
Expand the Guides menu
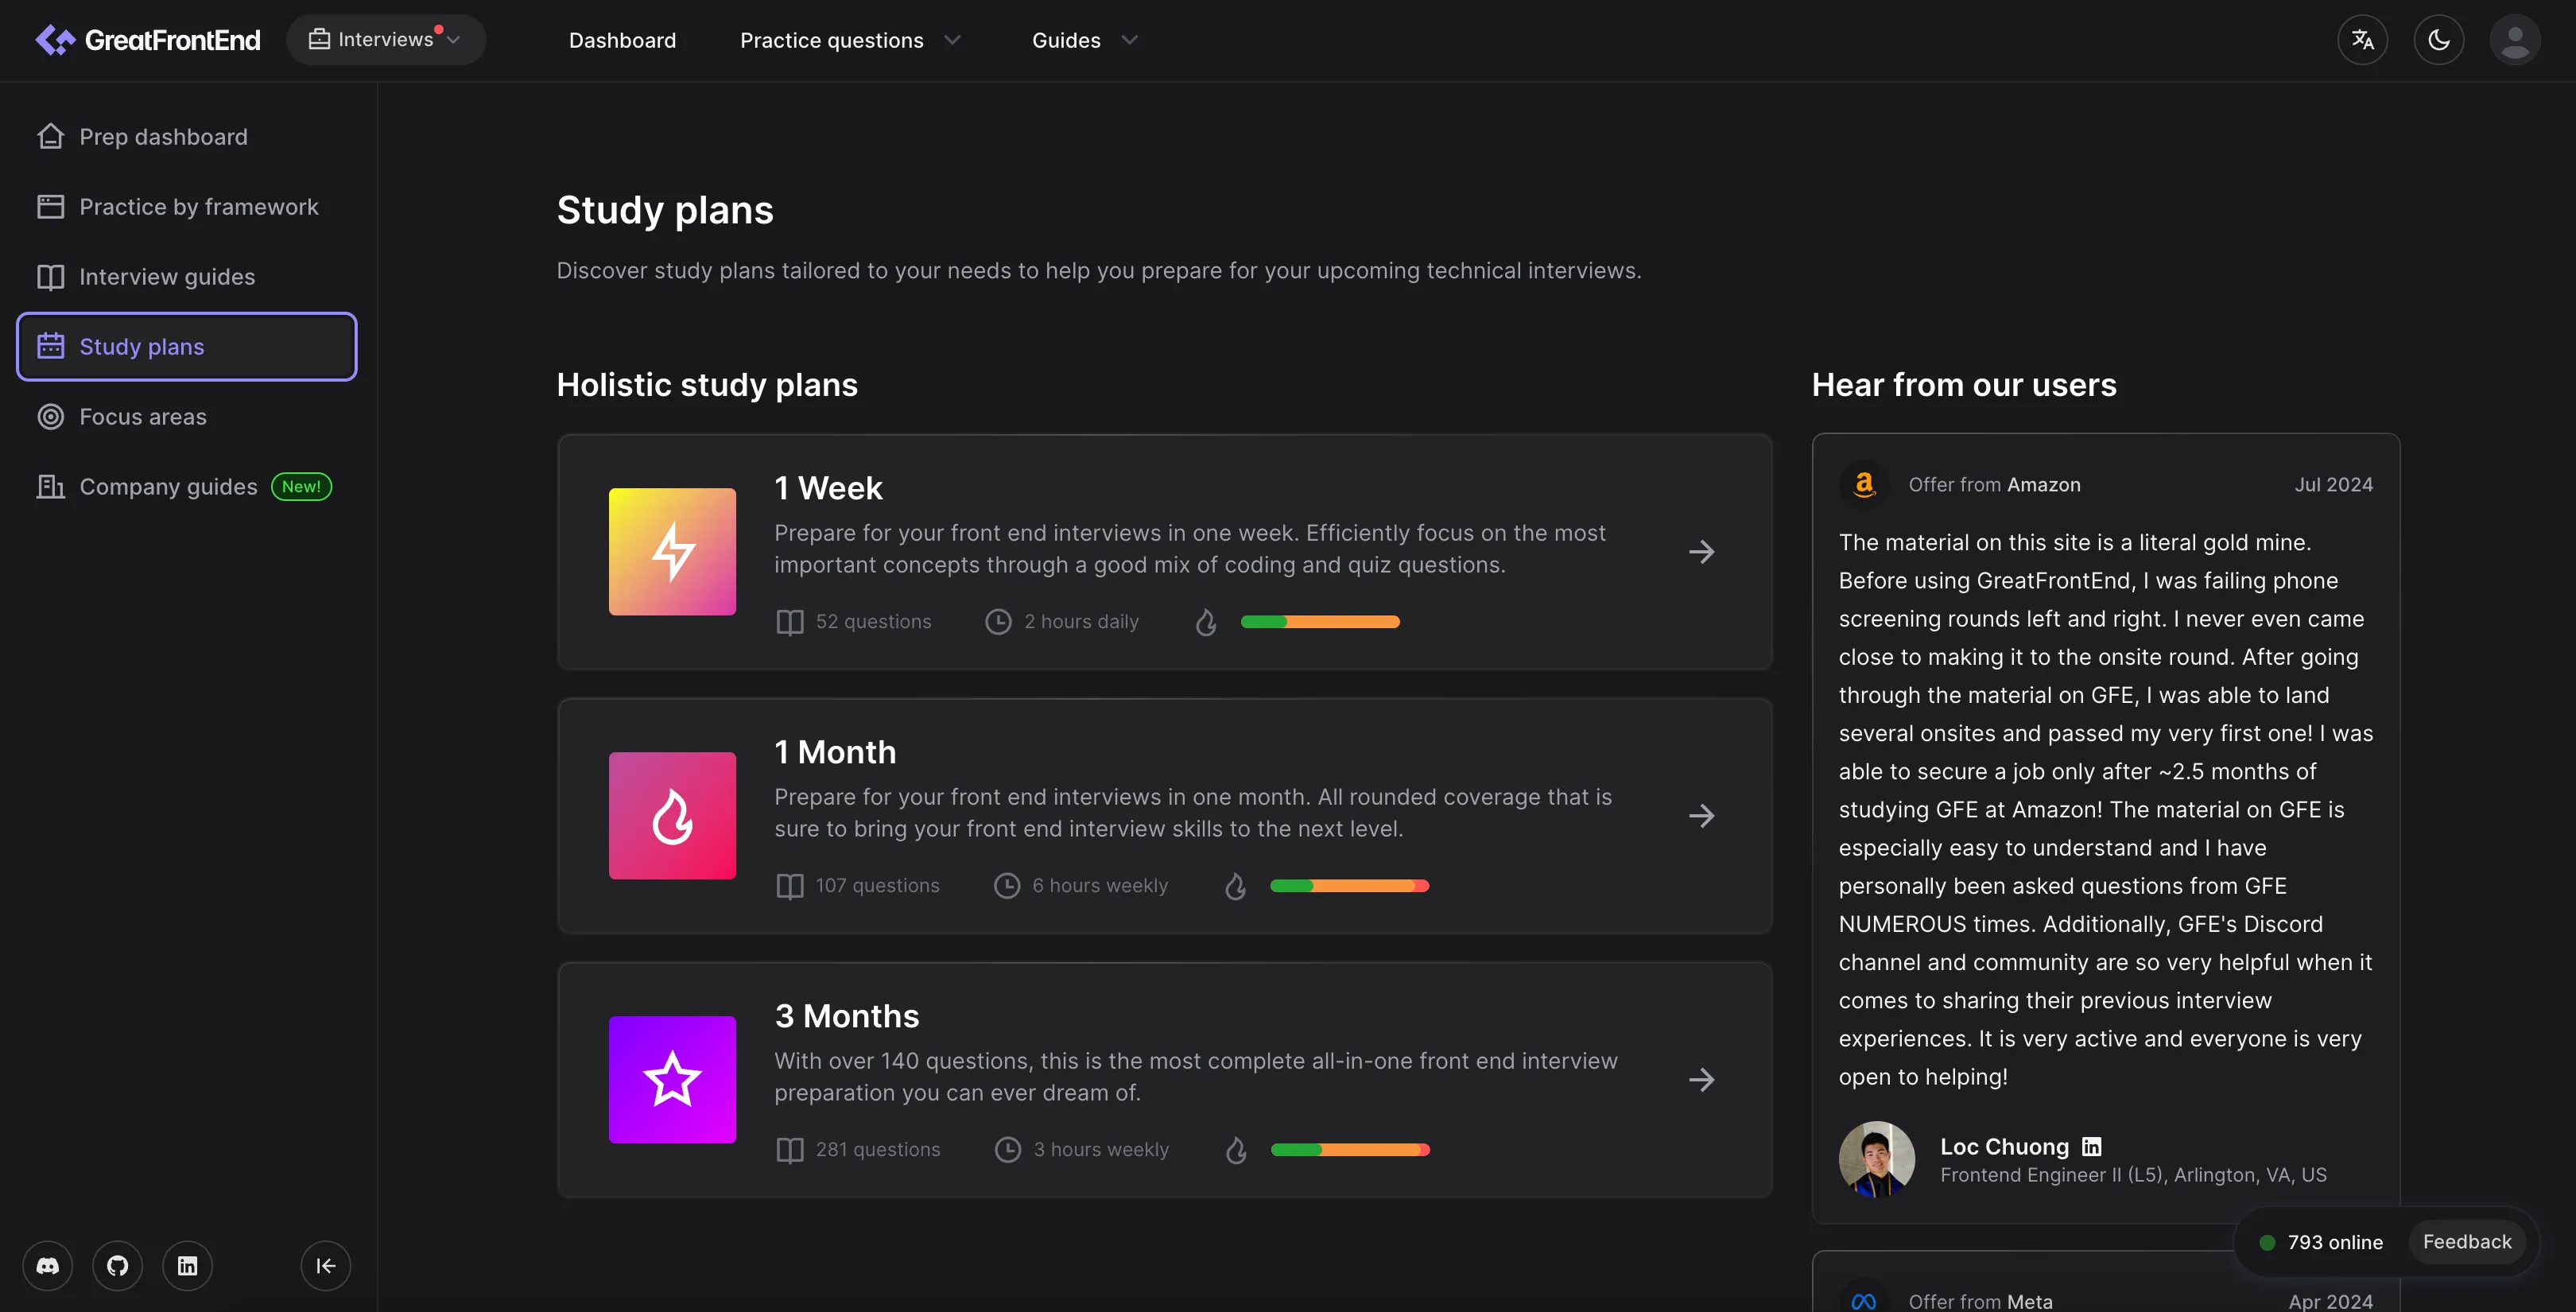[x=1085, y=40]
